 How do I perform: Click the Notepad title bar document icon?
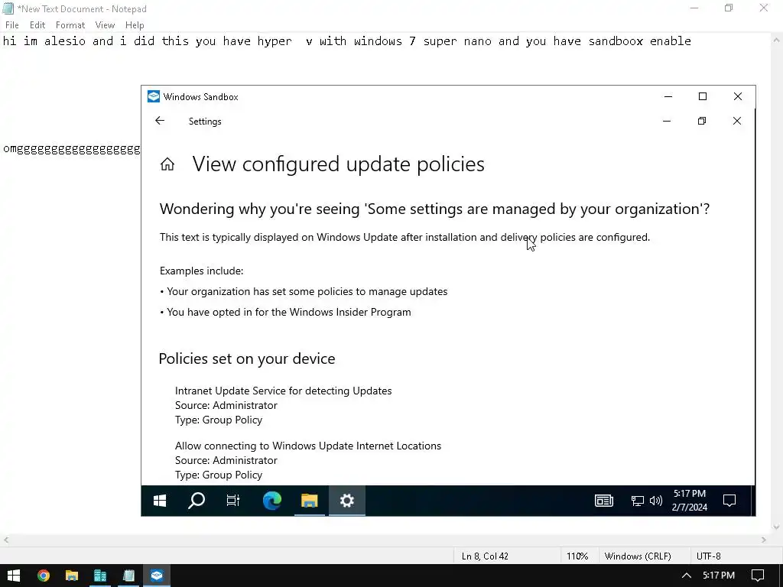(8, 8)
